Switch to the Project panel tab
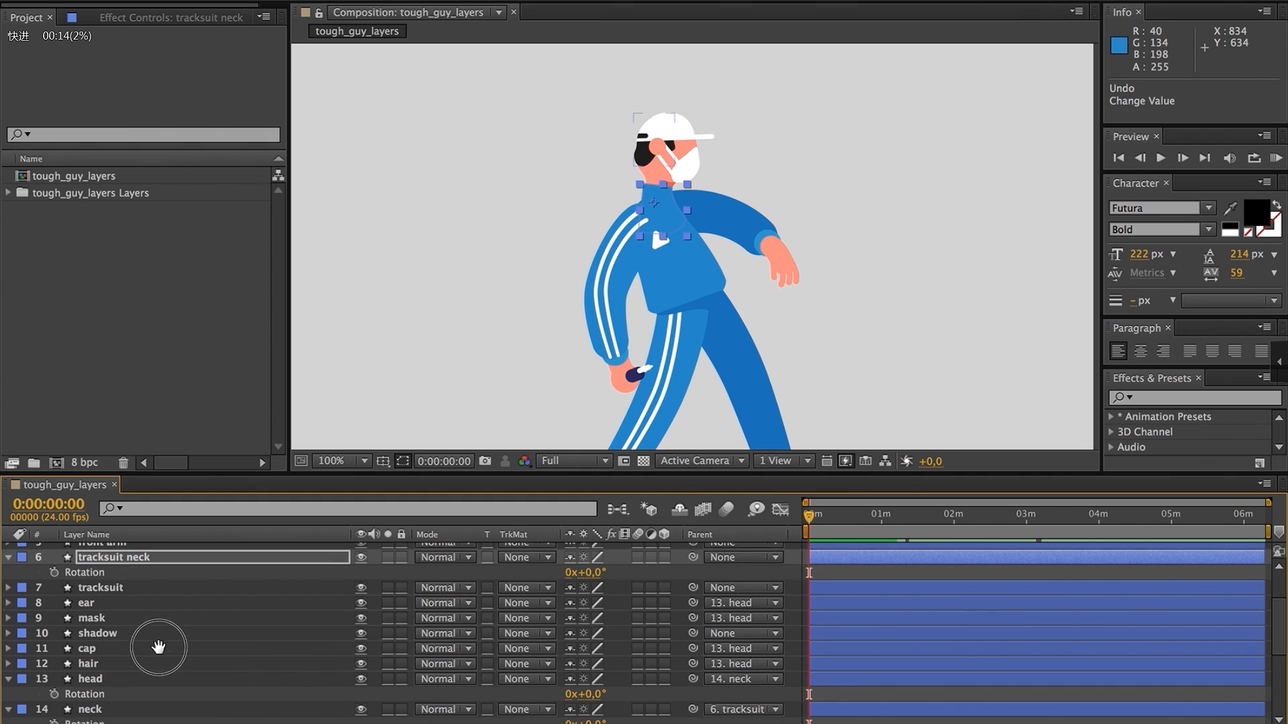This screenshot has height=724, width=1288. pyautogui.click(x=26, y=17)
